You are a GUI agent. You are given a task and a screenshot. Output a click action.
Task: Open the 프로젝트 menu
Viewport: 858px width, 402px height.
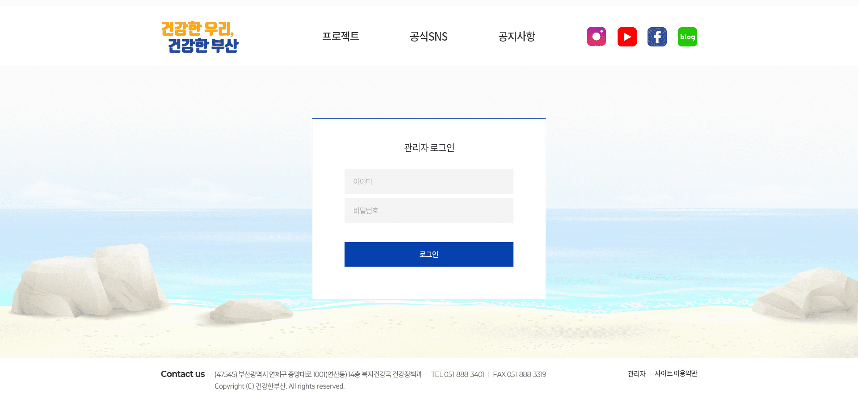point(341,37)
